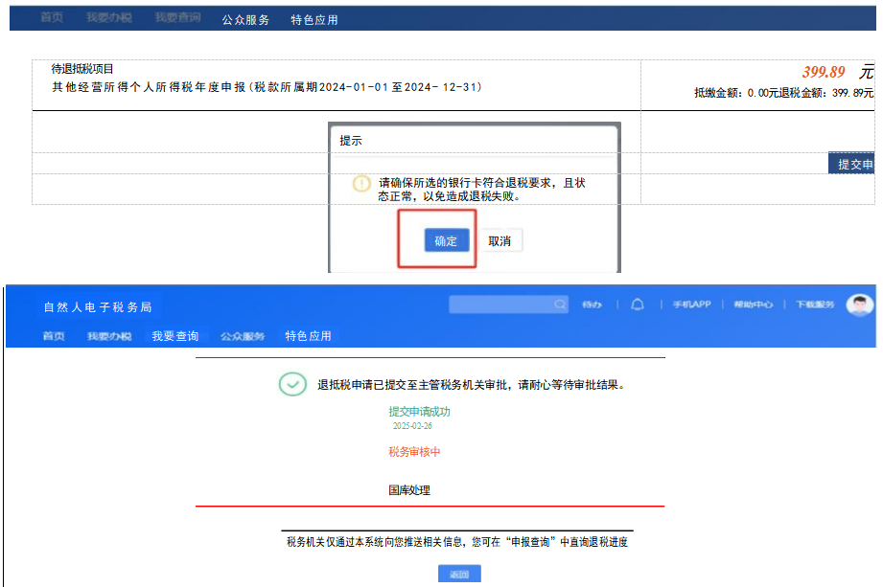Click the green success checkmark icon
The width and height of the screenshot is (883, 587).
292,385
